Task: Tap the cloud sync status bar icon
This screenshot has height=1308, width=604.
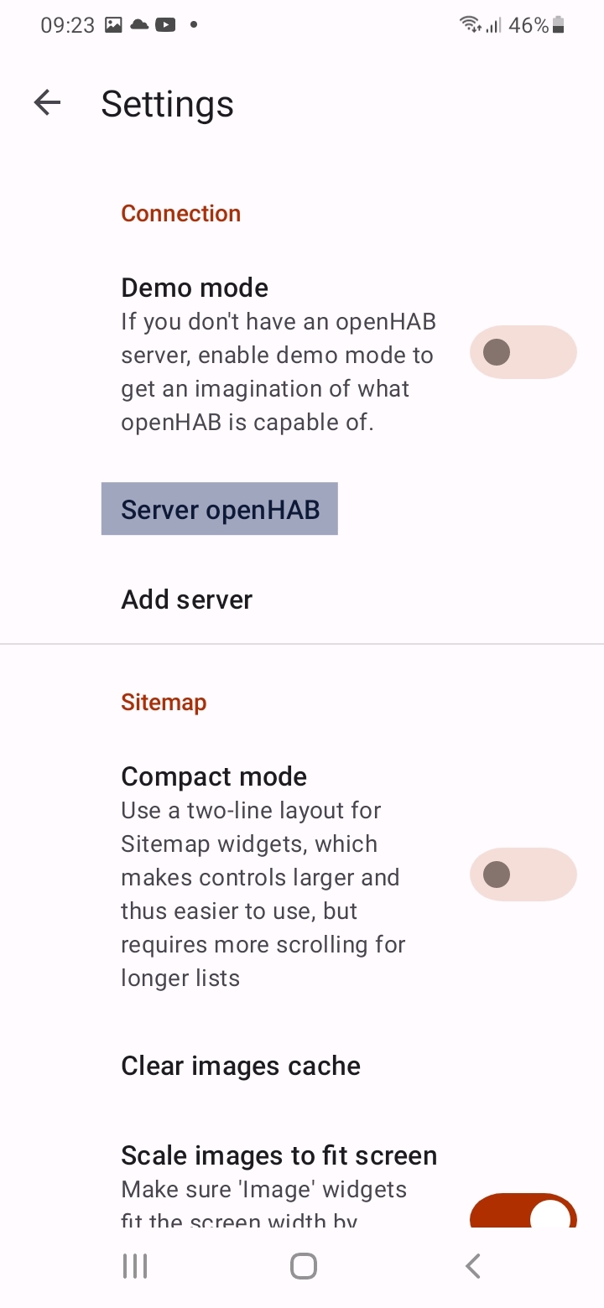Action: tap(139, 24)
